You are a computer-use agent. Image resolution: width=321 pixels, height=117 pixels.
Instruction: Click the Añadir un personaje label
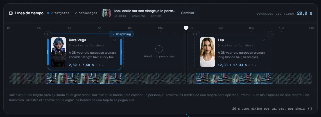click(159, 56)
